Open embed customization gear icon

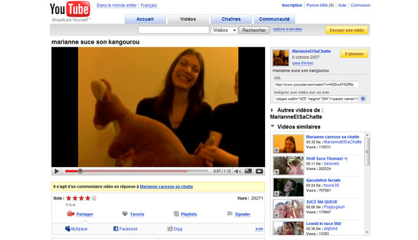(x=363, y=98)
